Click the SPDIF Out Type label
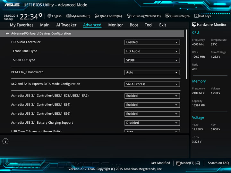 pyautogui.click(x=24, y=60)
